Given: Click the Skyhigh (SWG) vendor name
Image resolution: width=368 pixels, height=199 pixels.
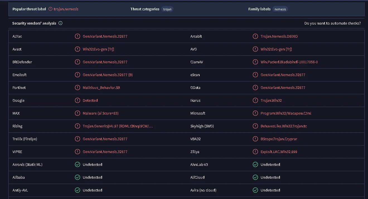Looking at the screenshot, I should click(x=202, y=126).
